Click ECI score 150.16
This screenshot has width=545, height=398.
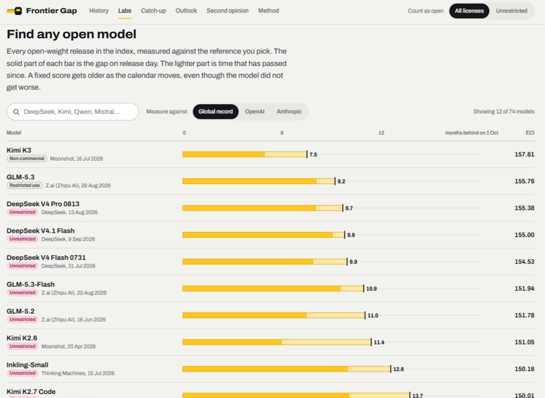click(524, 369)
